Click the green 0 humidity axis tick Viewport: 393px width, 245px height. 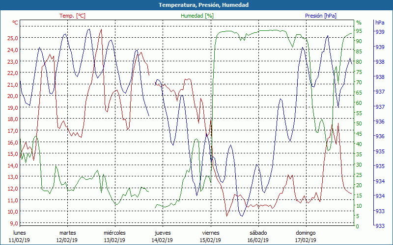click(x=358, y=226)
